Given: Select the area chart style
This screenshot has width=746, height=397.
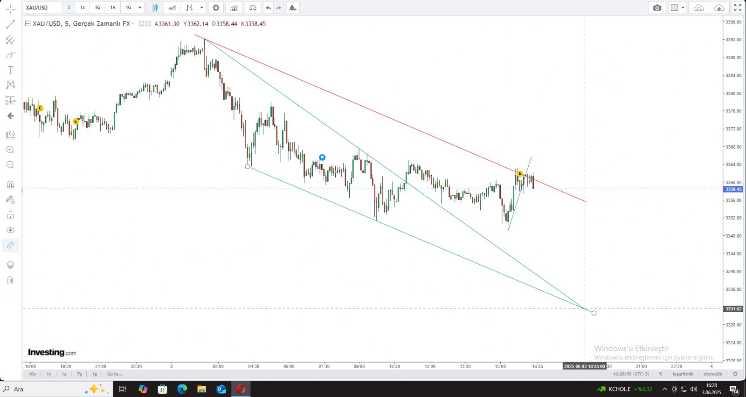Looking at the screenshot, I should pos(172,7).
